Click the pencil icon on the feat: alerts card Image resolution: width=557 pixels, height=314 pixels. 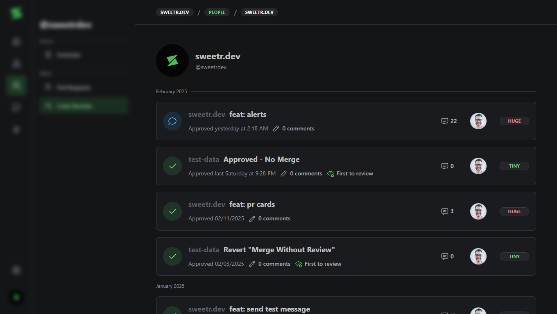click(x=276, y=128)
